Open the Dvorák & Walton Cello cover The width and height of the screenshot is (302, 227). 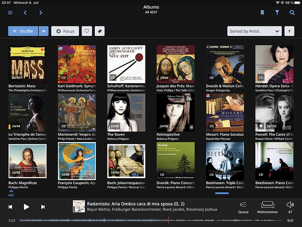225,64
